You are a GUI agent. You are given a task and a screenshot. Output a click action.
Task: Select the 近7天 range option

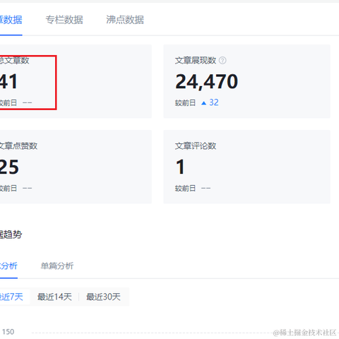[x=11, y=297]
